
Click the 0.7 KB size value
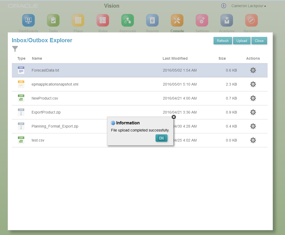click(231, 98)
